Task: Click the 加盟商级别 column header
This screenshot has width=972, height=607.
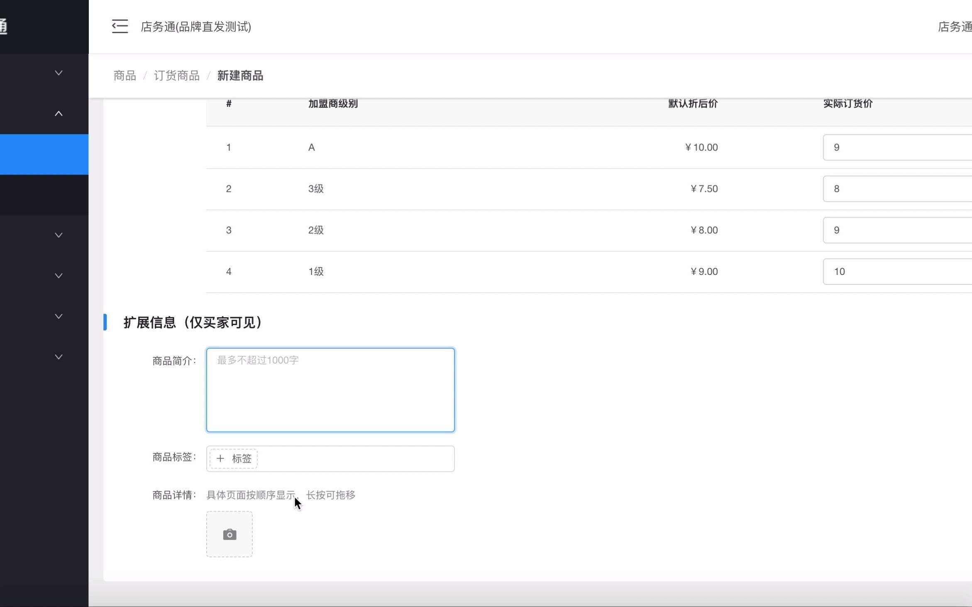Action: [333, 104]
